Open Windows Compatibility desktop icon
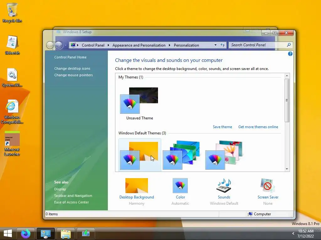This screenshot has height=240, width=321. pos(12,112)
